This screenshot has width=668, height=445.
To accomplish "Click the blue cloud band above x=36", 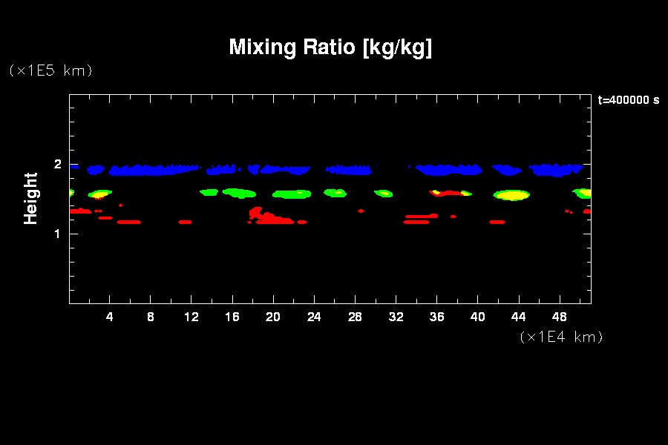I will 445,170.
